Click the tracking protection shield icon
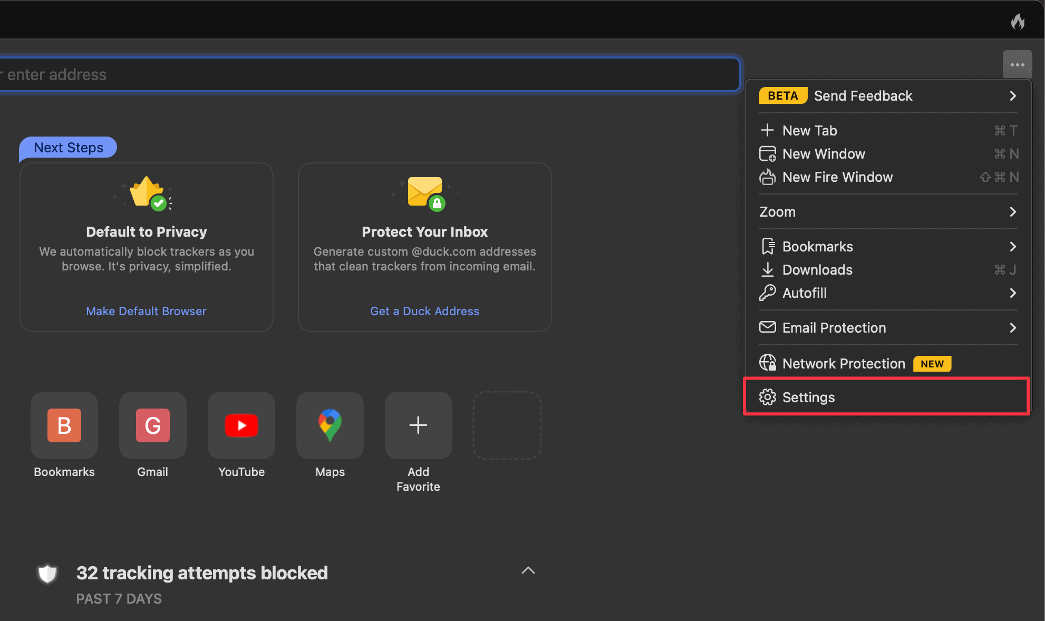This screenshot has width=1045, height=621. [x=47, y=574]
